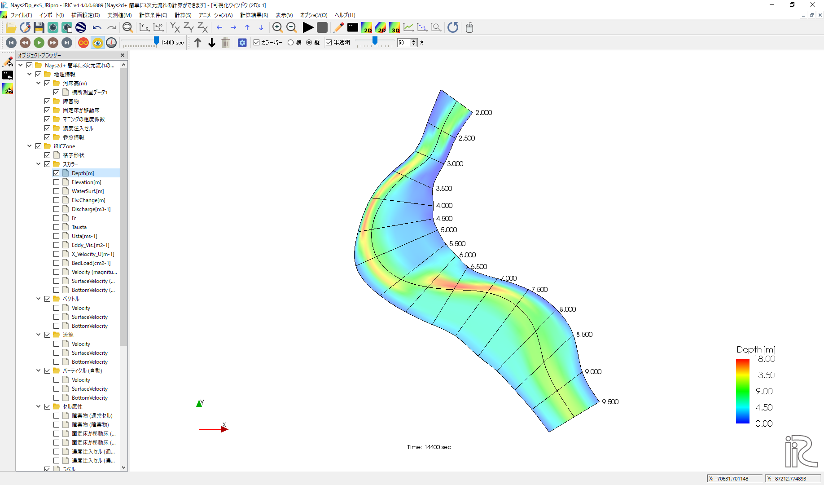Screen dimensions: 824x485
Task: Collapse the root Nays2d+ tree node
Action: 21,65
